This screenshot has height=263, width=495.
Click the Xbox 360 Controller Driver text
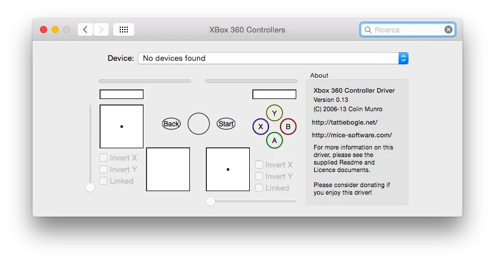click(354, 90)
